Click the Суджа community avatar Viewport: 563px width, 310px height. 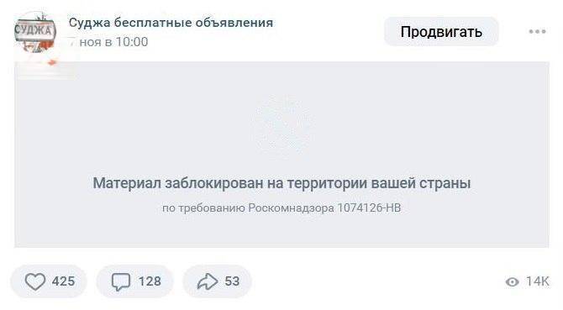tap(34, 32)
